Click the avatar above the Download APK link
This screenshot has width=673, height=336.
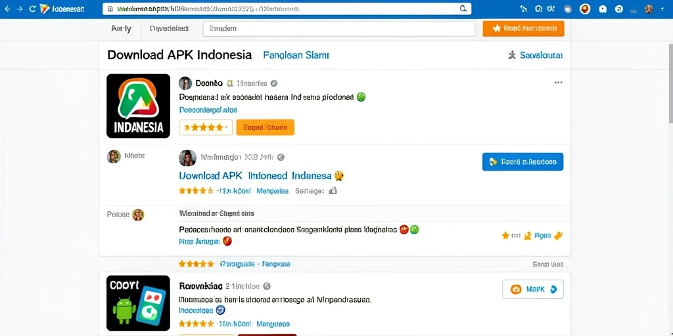pyautogui.click(x=187, y=157)
